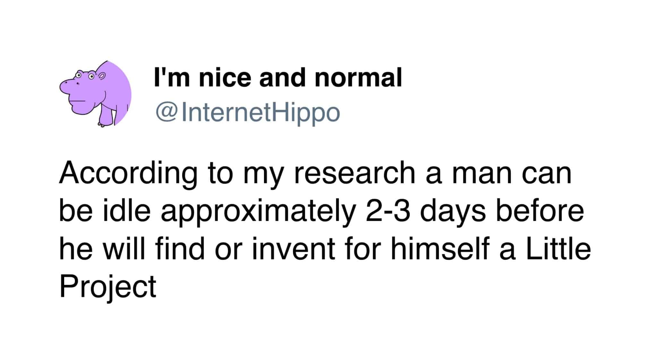Click the word "days" in the tweet
This screenshot has height=364, width=657.
pos(453,214)
